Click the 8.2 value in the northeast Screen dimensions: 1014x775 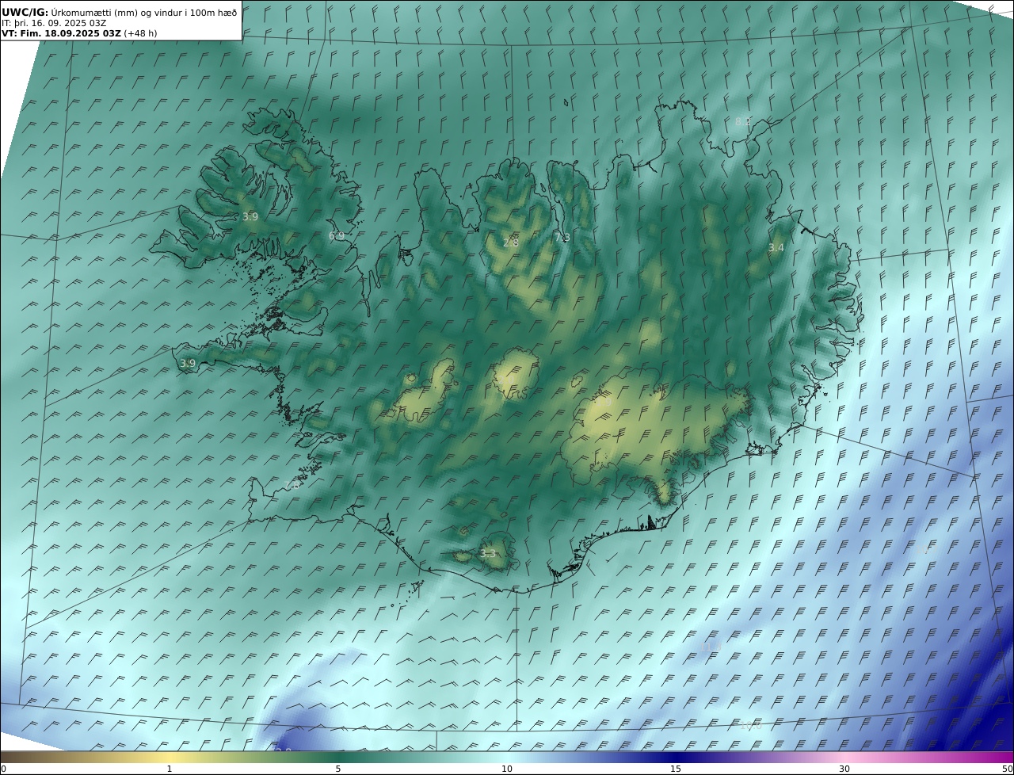(742, 122)
